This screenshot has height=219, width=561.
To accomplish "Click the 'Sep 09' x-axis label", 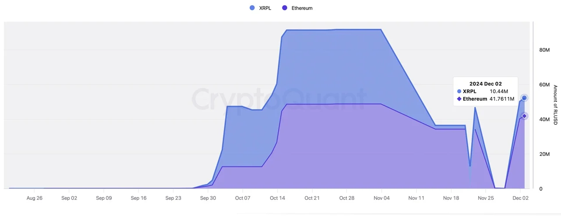I will pos(104,198).
